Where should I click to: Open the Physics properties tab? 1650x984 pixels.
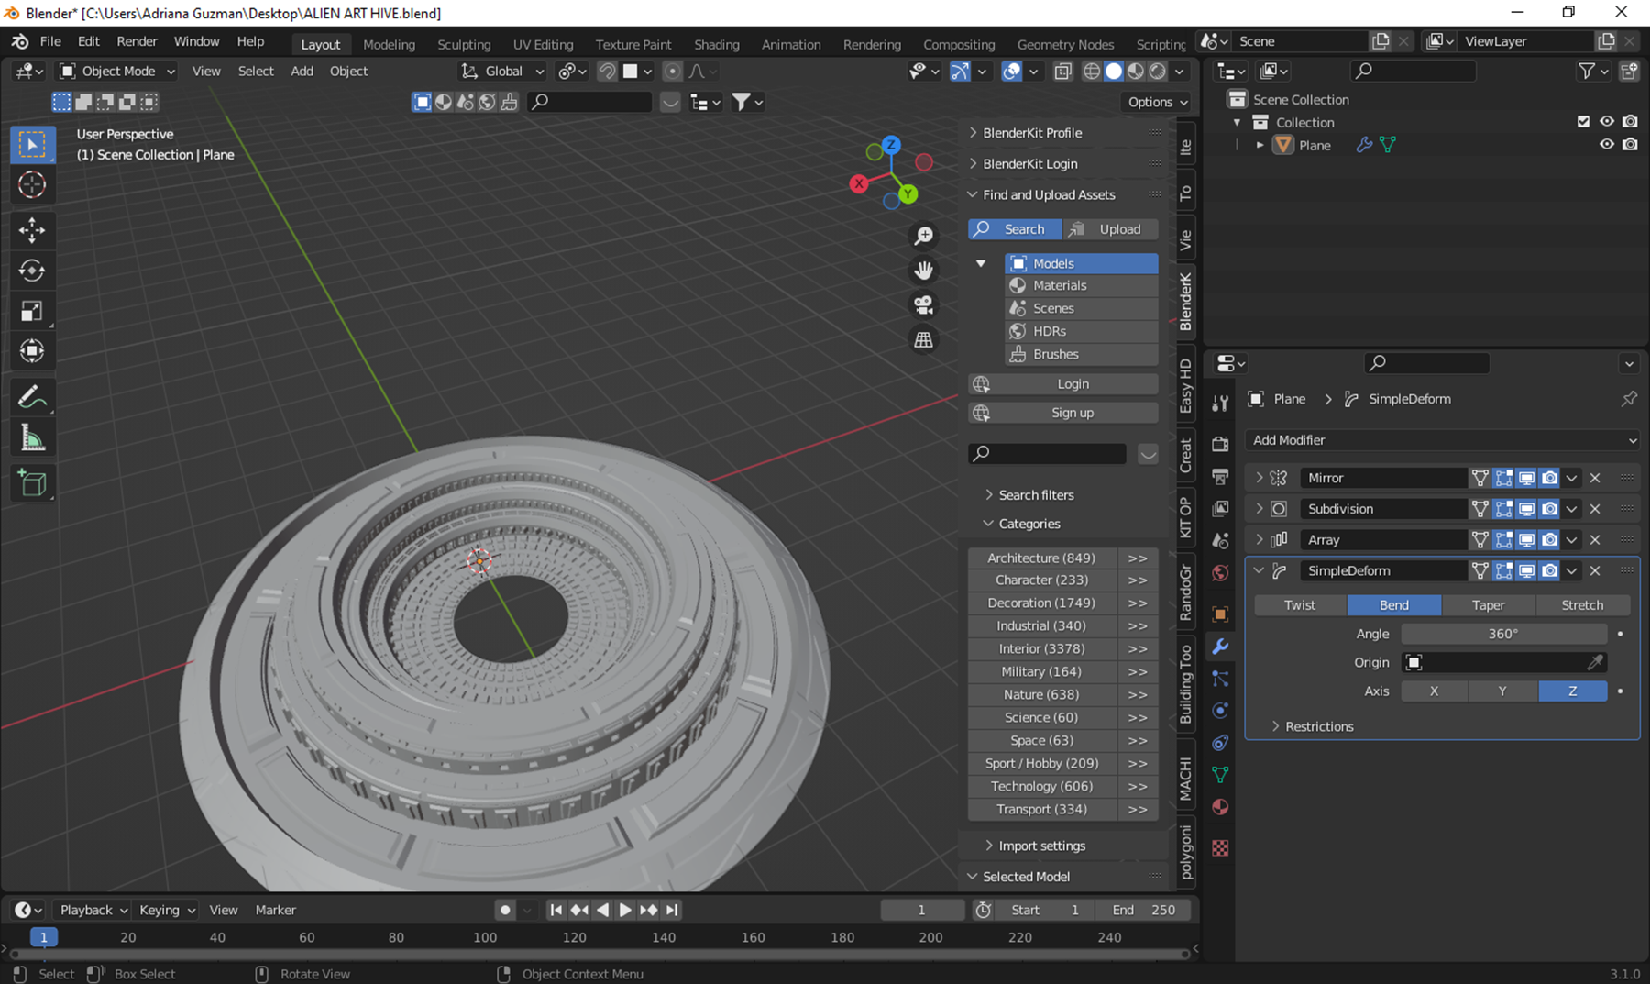1220,711
